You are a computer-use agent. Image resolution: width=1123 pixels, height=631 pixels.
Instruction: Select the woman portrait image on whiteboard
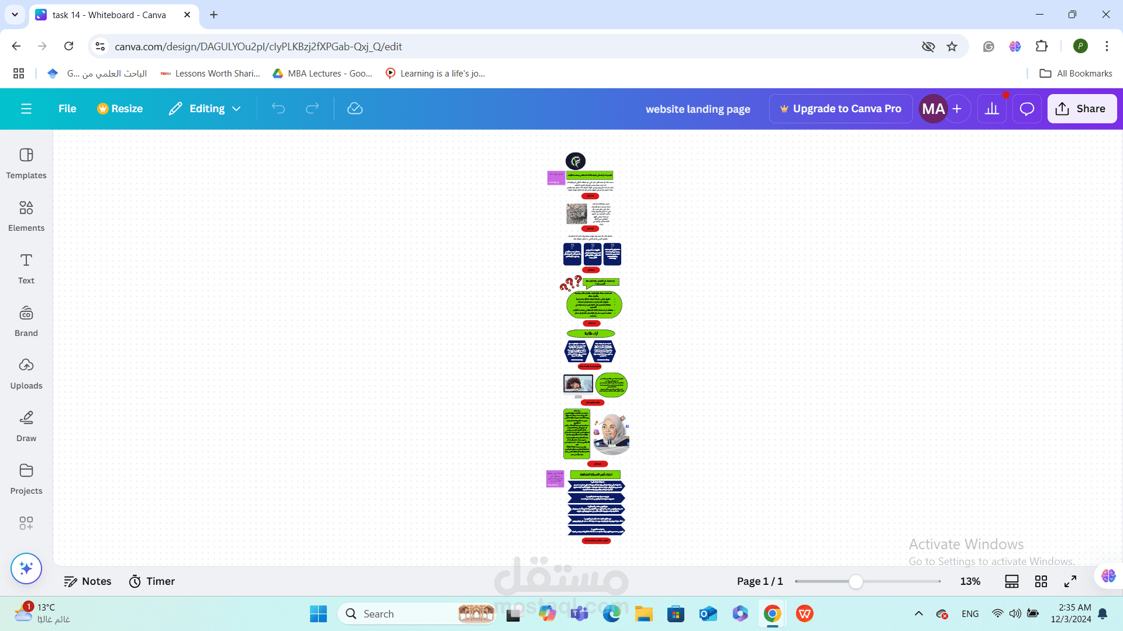(611, 434)
